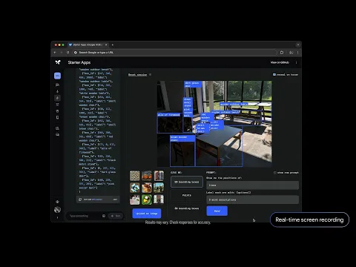Click the Starter Apps logo icon
356x267 pixels.
click(58, 62)
